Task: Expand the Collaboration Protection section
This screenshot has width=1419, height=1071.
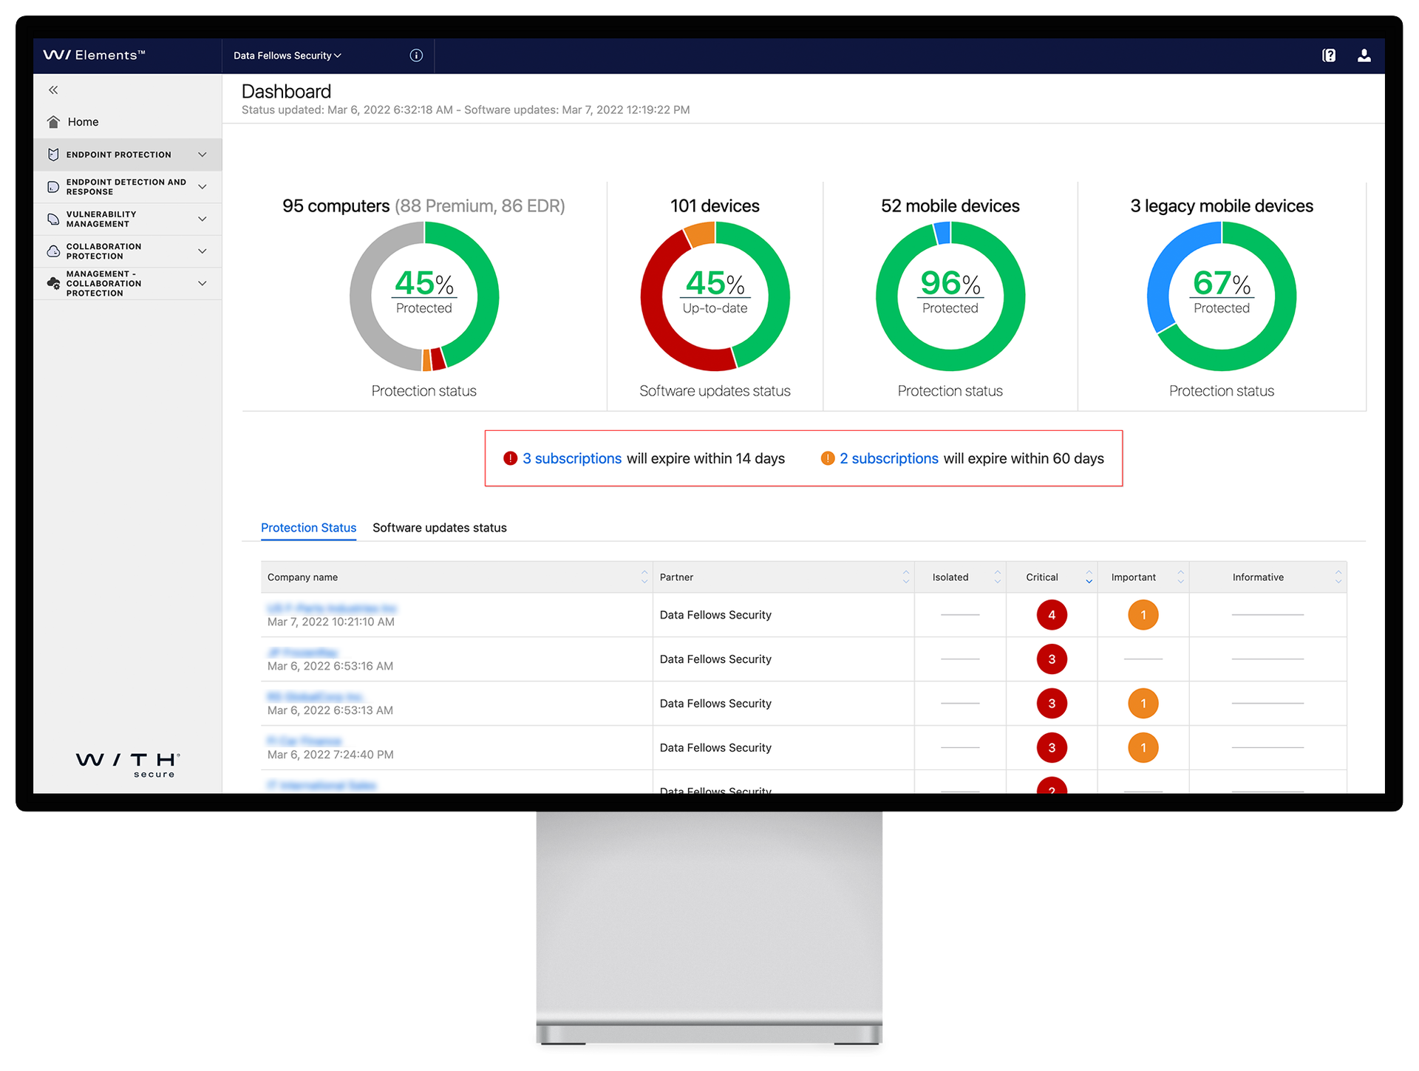Action: 203,251
